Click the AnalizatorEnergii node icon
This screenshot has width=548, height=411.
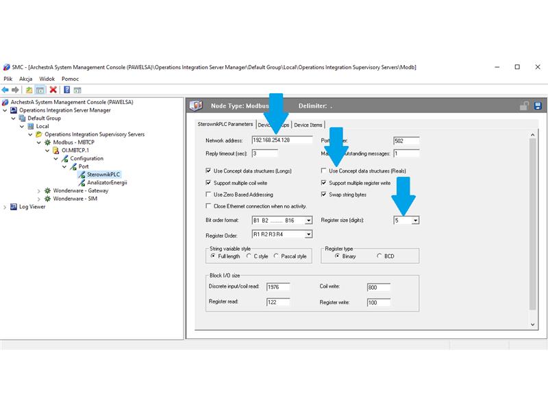(x=82, y=183)
